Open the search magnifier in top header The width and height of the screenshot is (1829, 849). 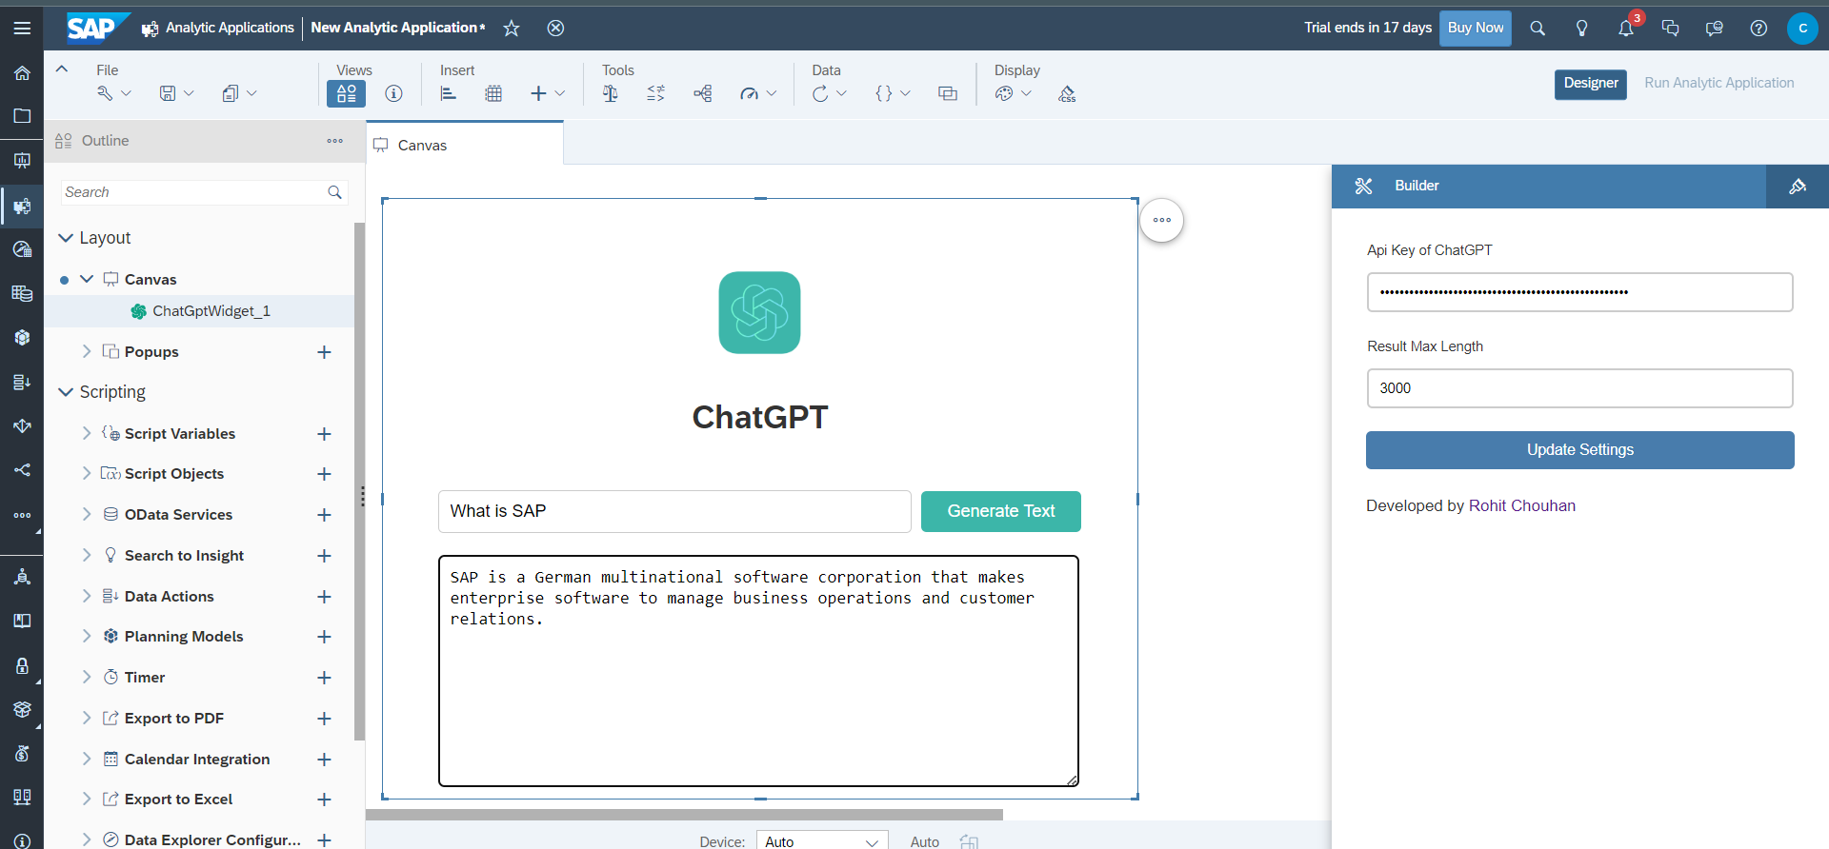tap(1538, 28)
